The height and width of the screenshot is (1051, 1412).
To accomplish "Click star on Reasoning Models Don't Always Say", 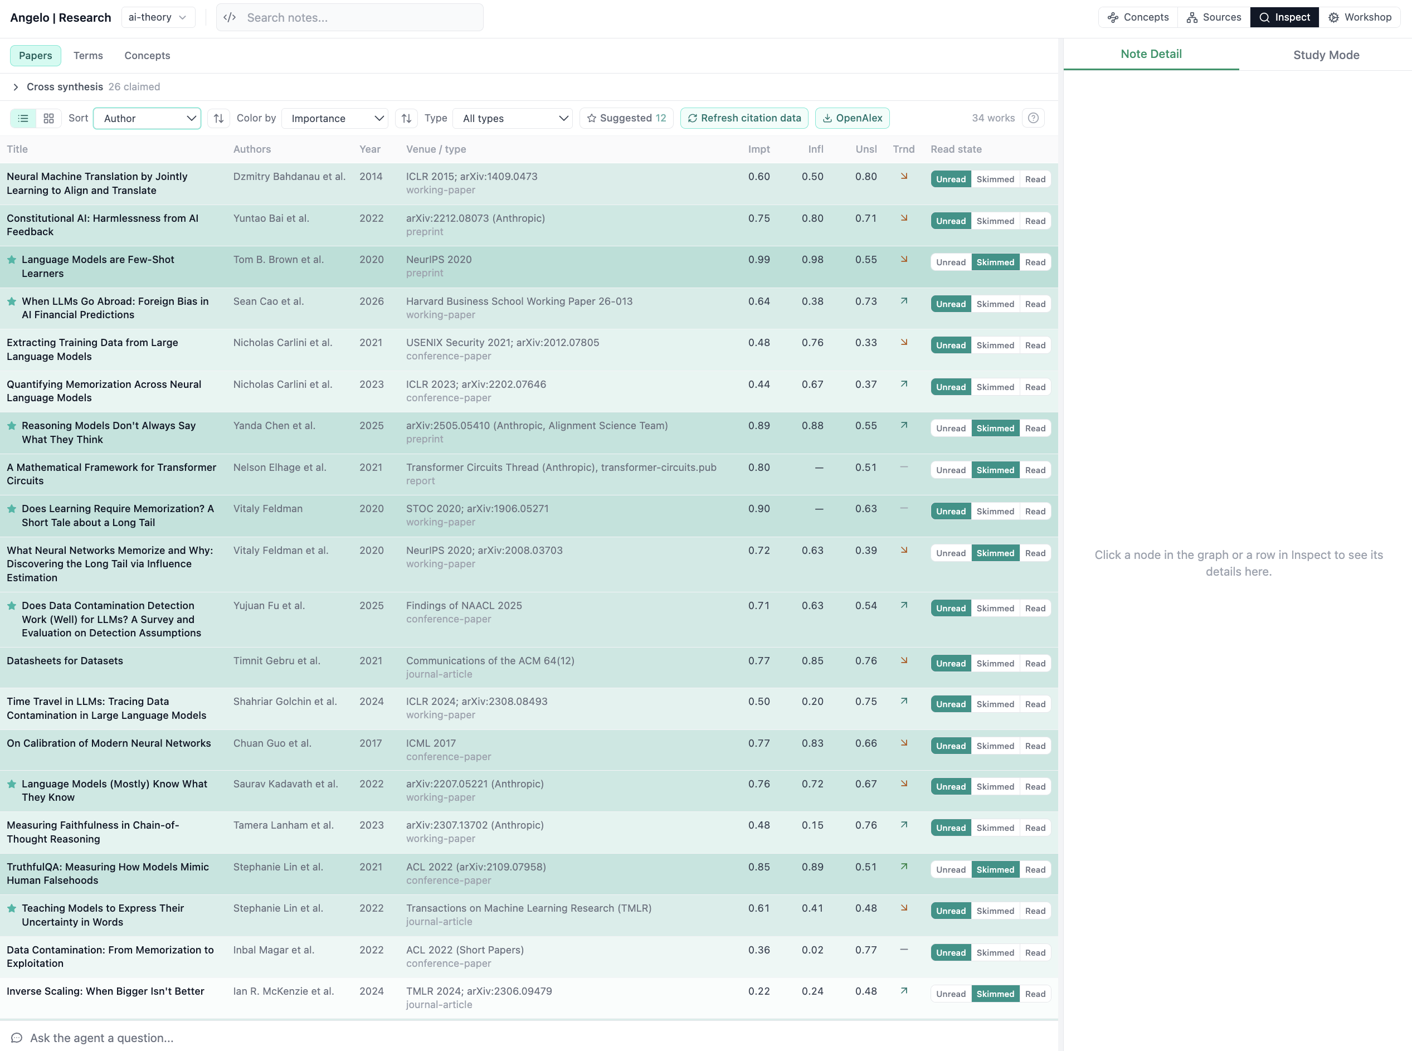I will tap(12, 426).
